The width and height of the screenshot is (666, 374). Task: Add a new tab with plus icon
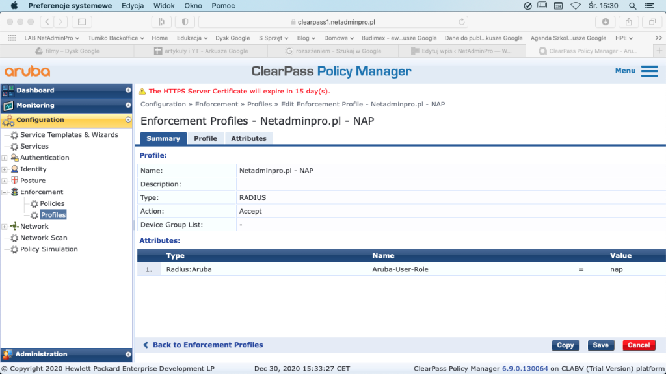(659, 51)
